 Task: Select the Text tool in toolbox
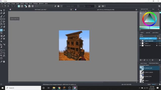point(4,10)
